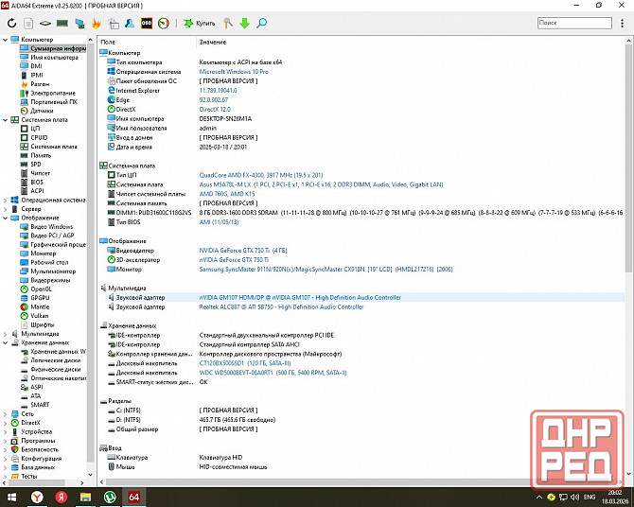
Task: Collapse the Компьютер tree node
Action: (x=5, y=40)
